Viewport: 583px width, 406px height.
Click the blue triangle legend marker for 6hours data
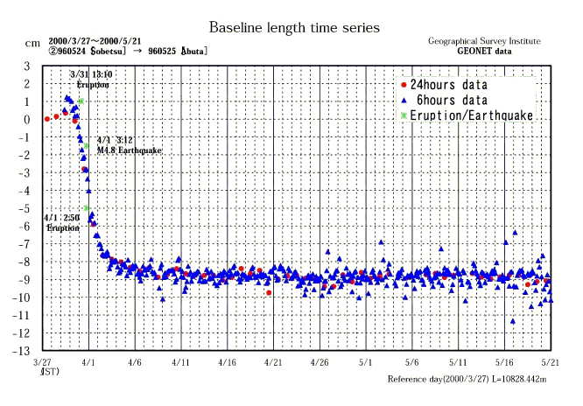(404, 101)
